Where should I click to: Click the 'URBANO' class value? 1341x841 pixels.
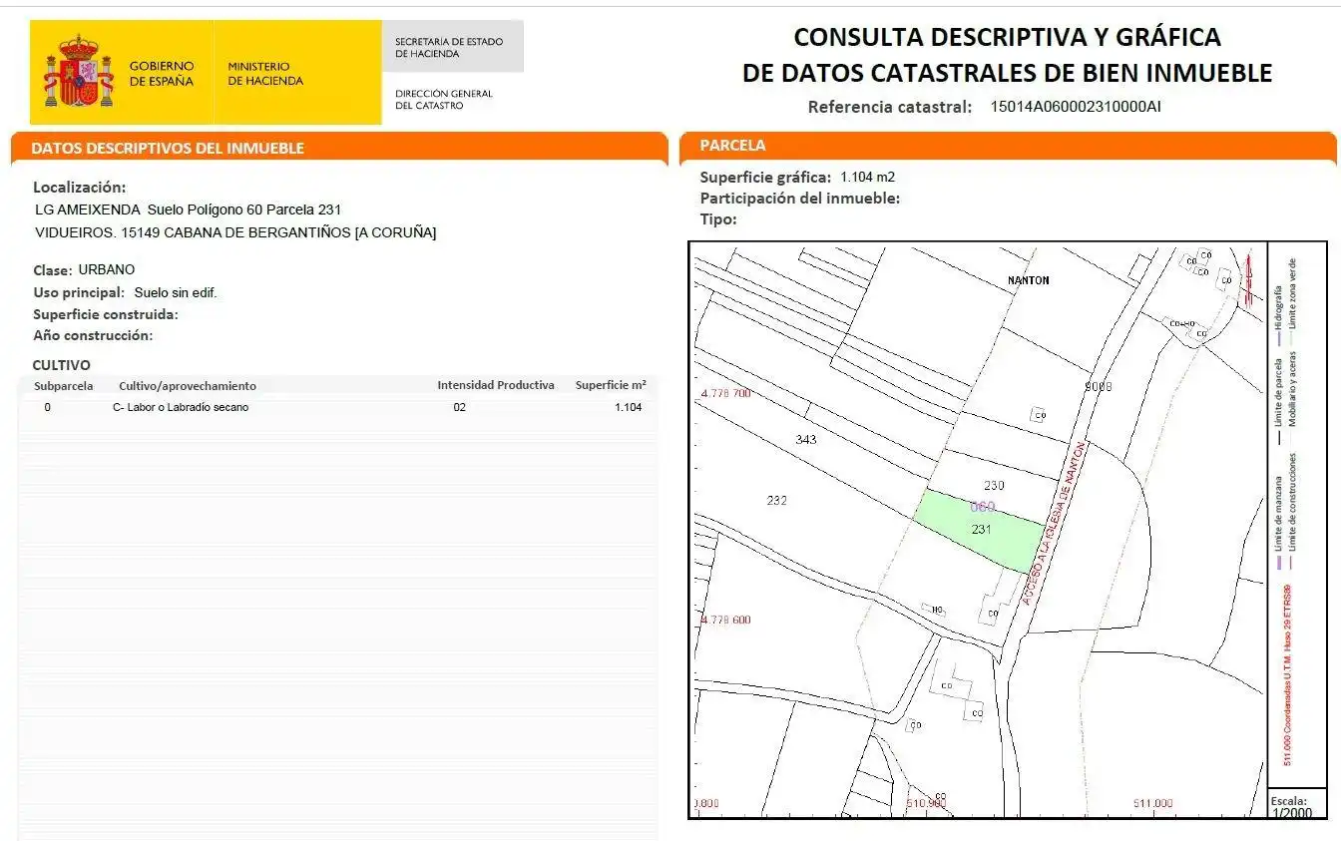(x=106, y=269)
